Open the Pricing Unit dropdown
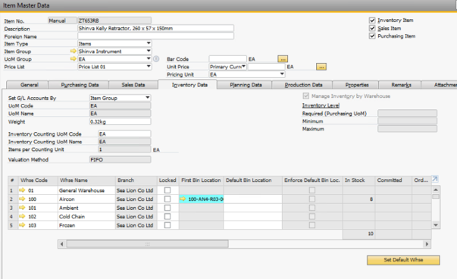Screen dimensions: 457x279 point(282,74)
